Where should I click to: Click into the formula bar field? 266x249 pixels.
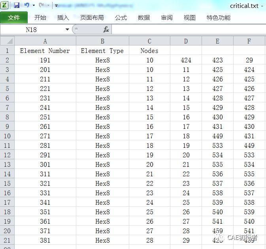pos(189,30)
